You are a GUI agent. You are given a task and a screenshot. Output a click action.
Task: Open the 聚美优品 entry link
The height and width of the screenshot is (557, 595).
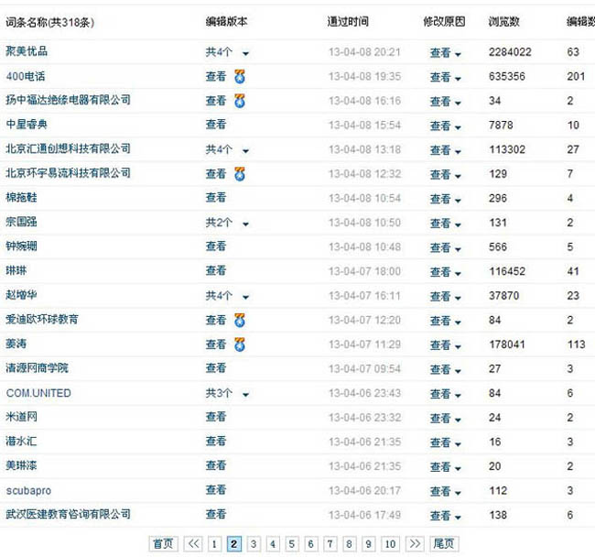[x=27, y=52]
